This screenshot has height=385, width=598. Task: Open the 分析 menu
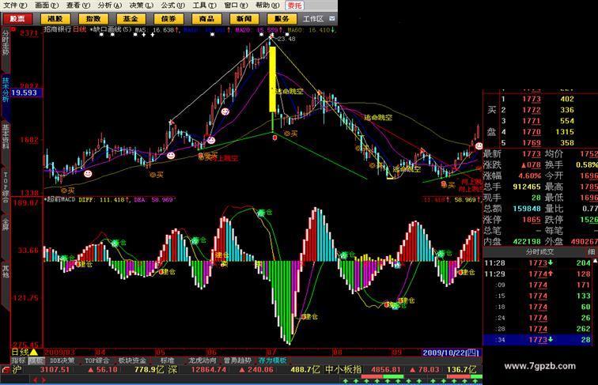tap(110, 6)
